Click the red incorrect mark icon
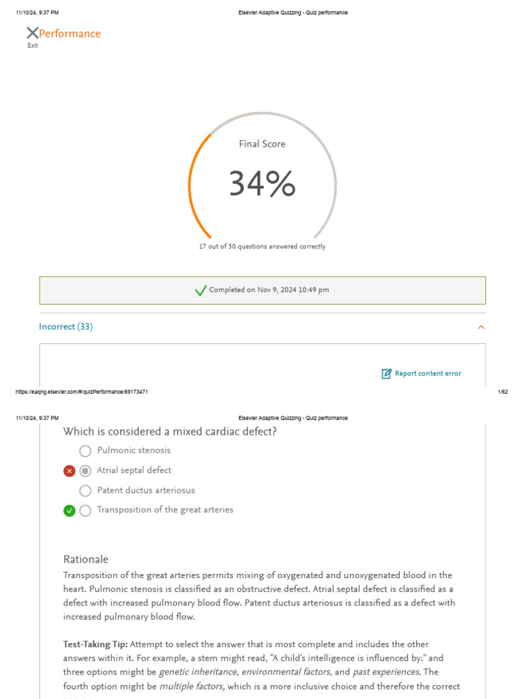The image size is (524, 699). [69, 470]
